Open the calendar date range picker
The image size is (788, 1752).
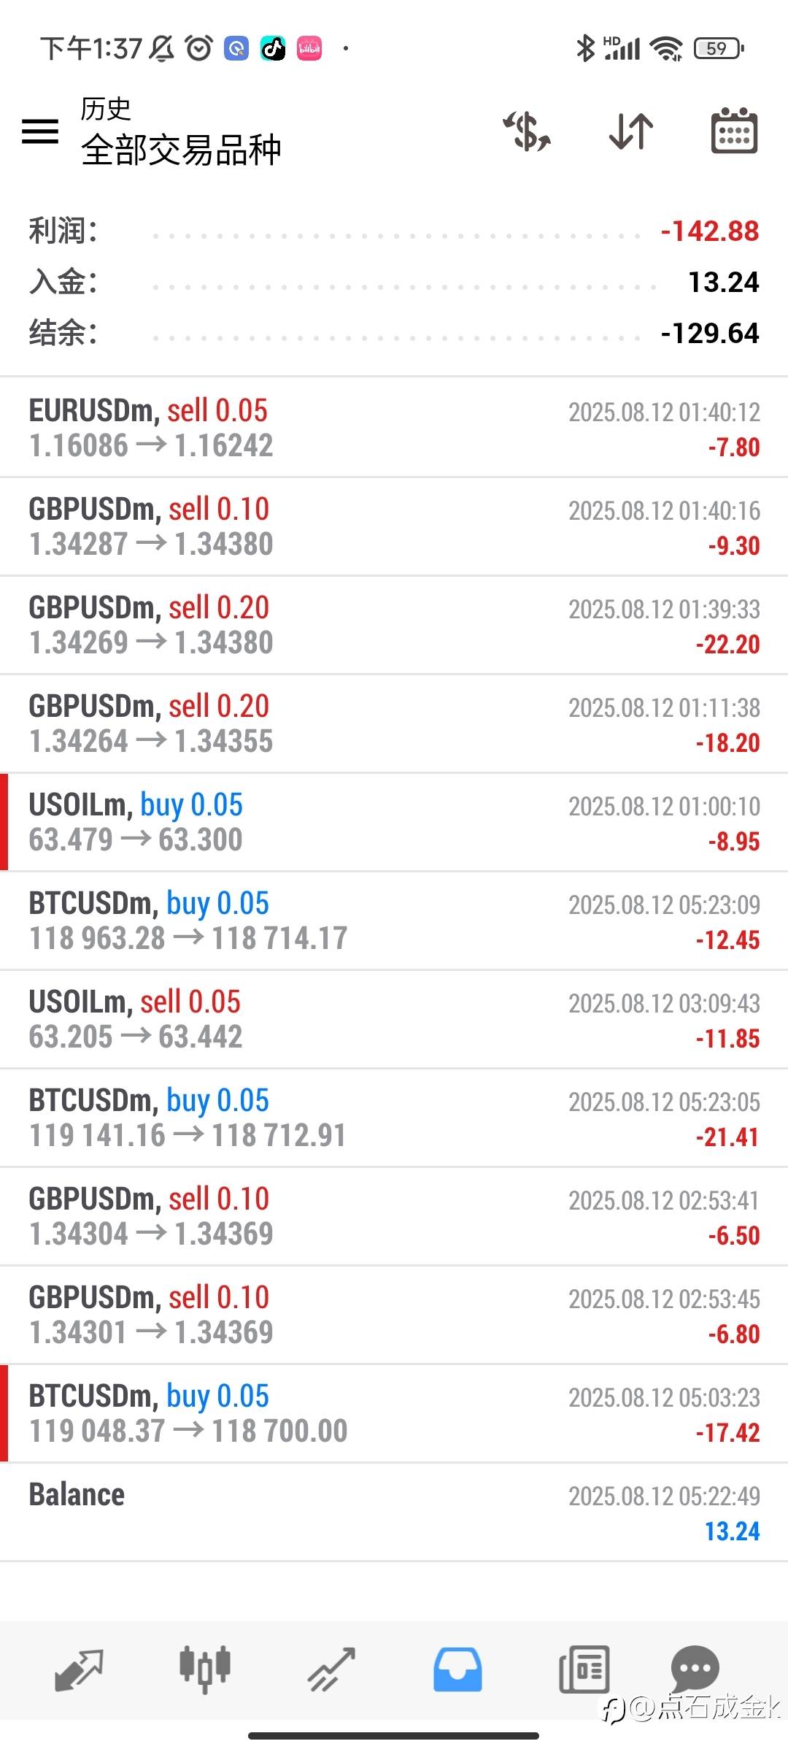(734, 131)
